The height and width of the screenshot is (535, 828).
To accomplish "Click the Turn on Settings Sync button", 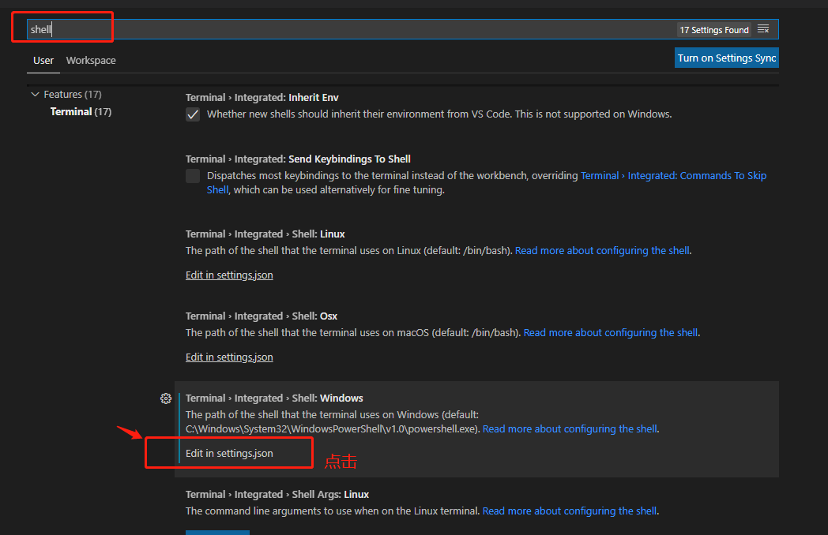I will point(725,57).
